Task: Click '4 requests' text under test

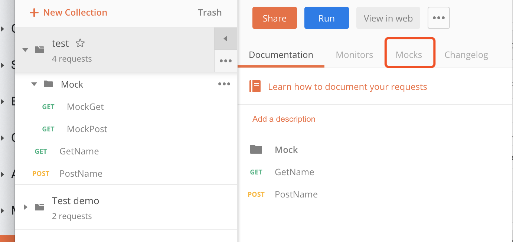Action: click(x=72, y=59)
